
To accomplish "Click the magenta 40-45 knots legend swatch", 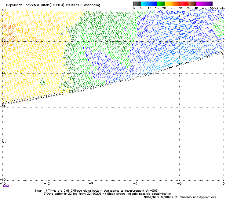I will pyautogui.click(x=200, y=4).
